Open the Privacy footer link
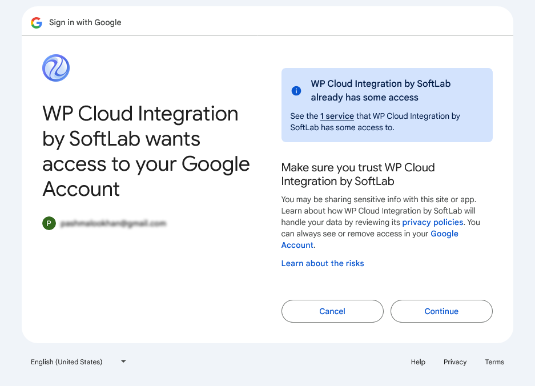This screenshot has width=535, height=386. (x=455, y=362)
